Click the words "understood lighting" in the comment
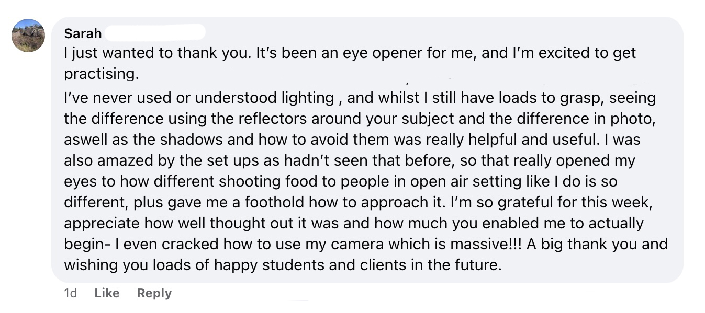 [x=264, y=98]
